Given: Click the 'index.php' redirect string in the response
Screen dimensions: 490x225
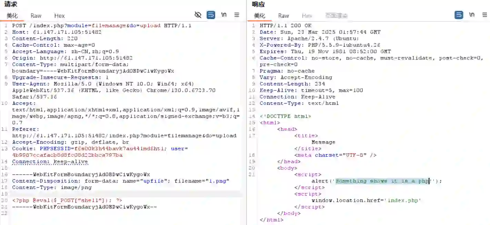Looking at the screenshot, I should tap(404, 200).
